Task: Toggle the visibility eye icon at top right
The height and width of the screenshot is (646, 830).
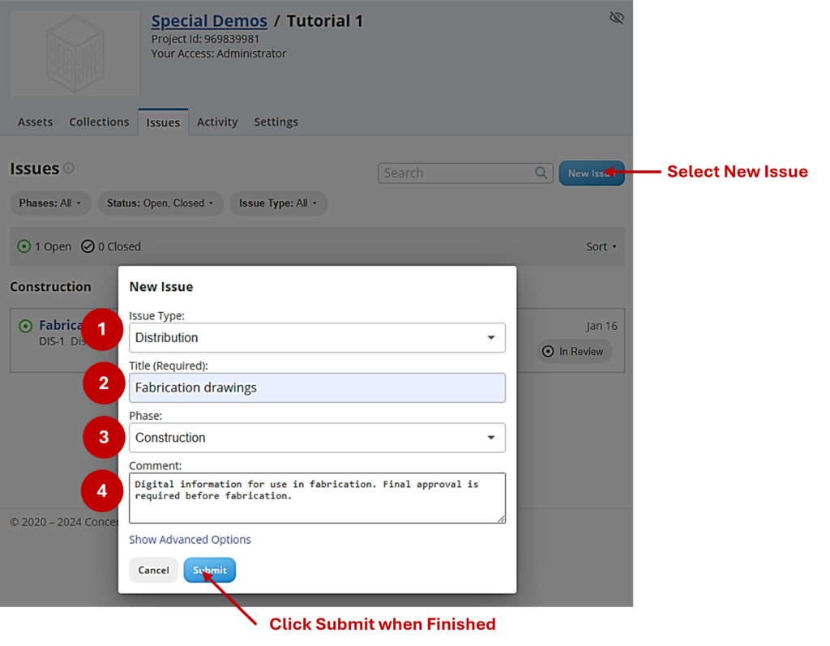Action: [617, 18]
